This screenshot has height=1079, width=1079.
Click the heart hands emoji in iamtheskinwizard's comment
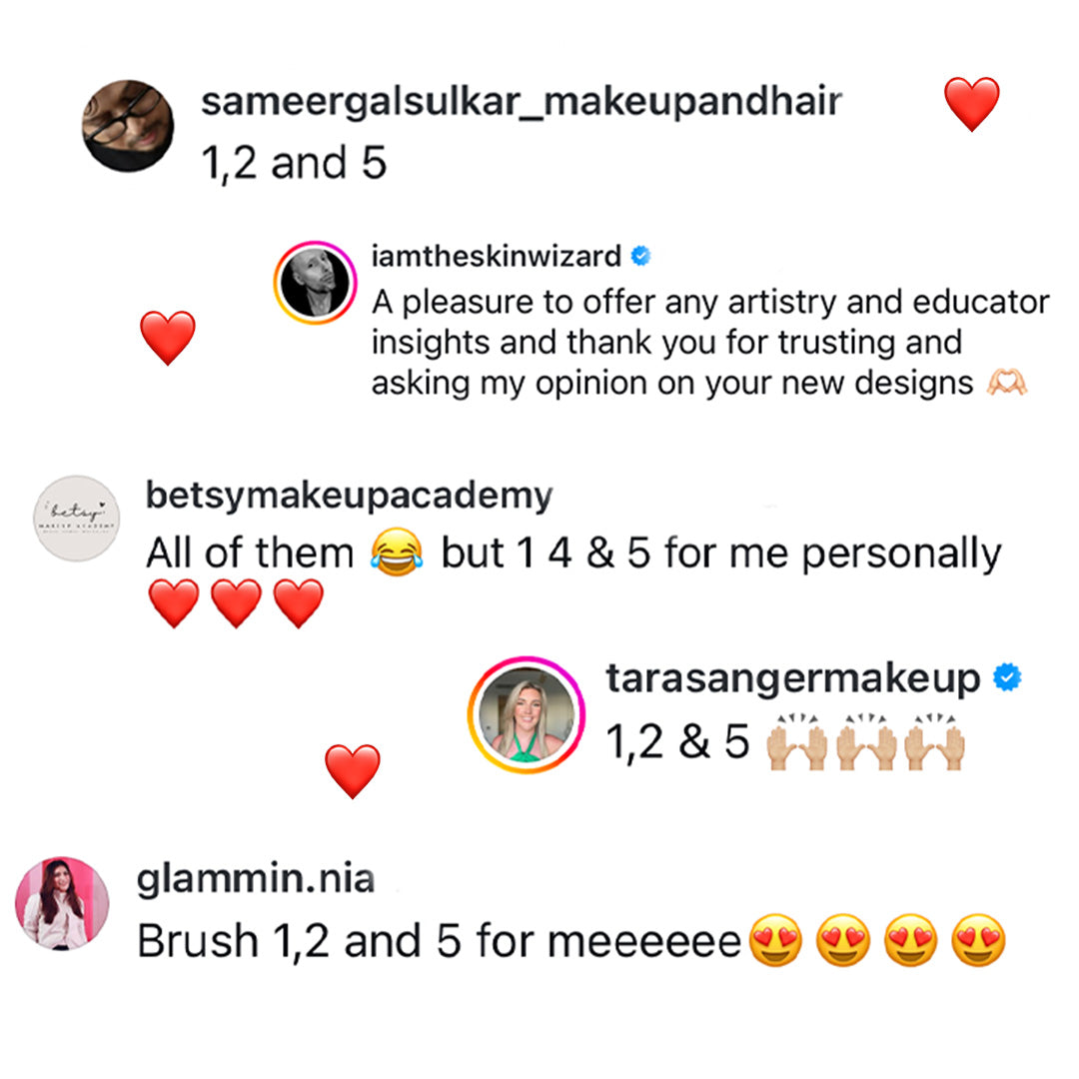(x=1006, y=384)
